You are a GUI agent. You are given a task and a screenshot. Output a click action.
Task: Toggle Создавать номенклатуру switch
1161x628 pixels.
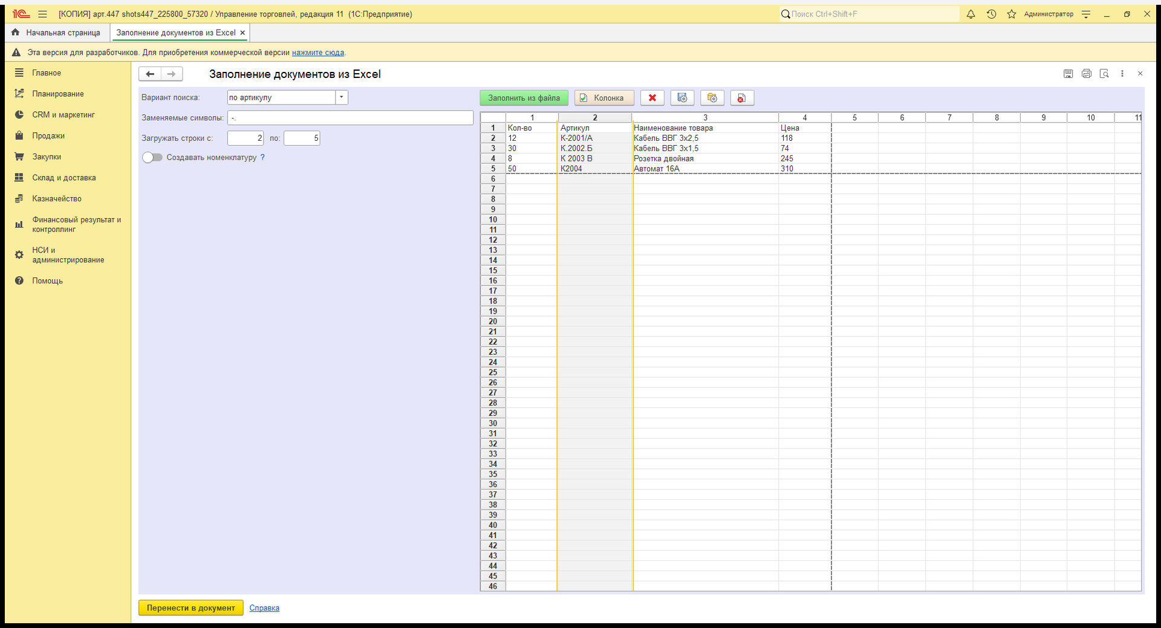coord(152,157)
